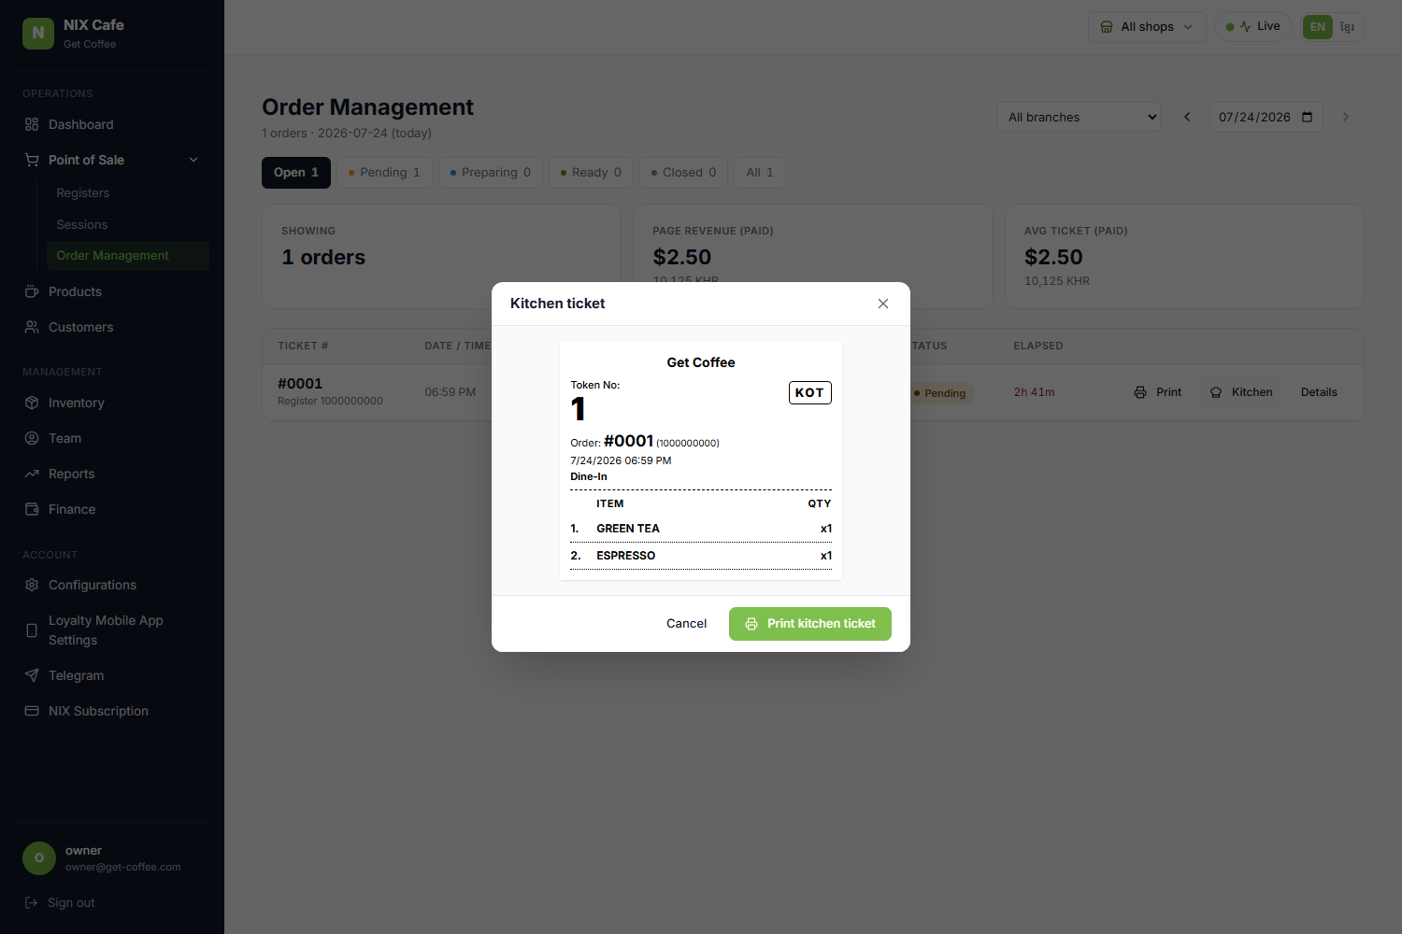Switch language to Khmer
Viewport: 1402px width, 934px height.
pyautogui.click(x=1347, y=27)
